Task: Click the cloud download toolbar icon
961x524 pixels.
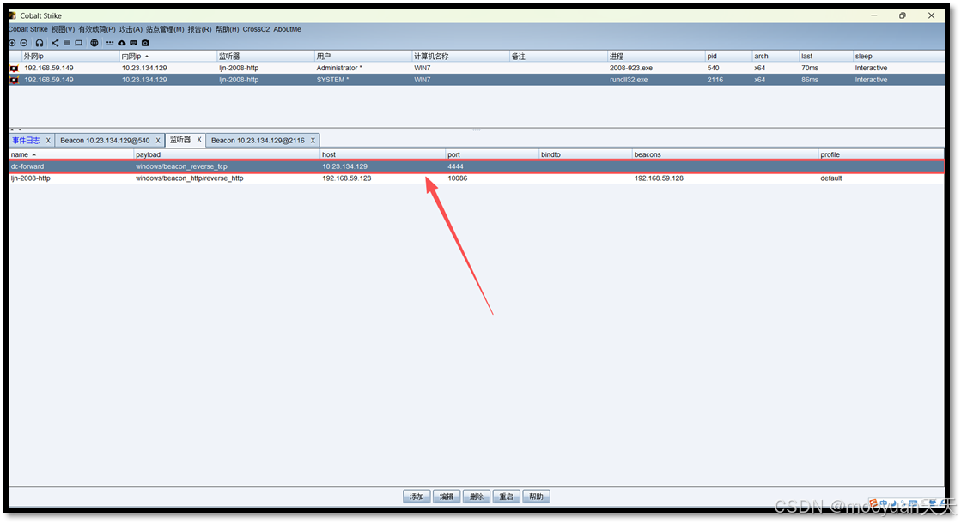Action: 121,43
